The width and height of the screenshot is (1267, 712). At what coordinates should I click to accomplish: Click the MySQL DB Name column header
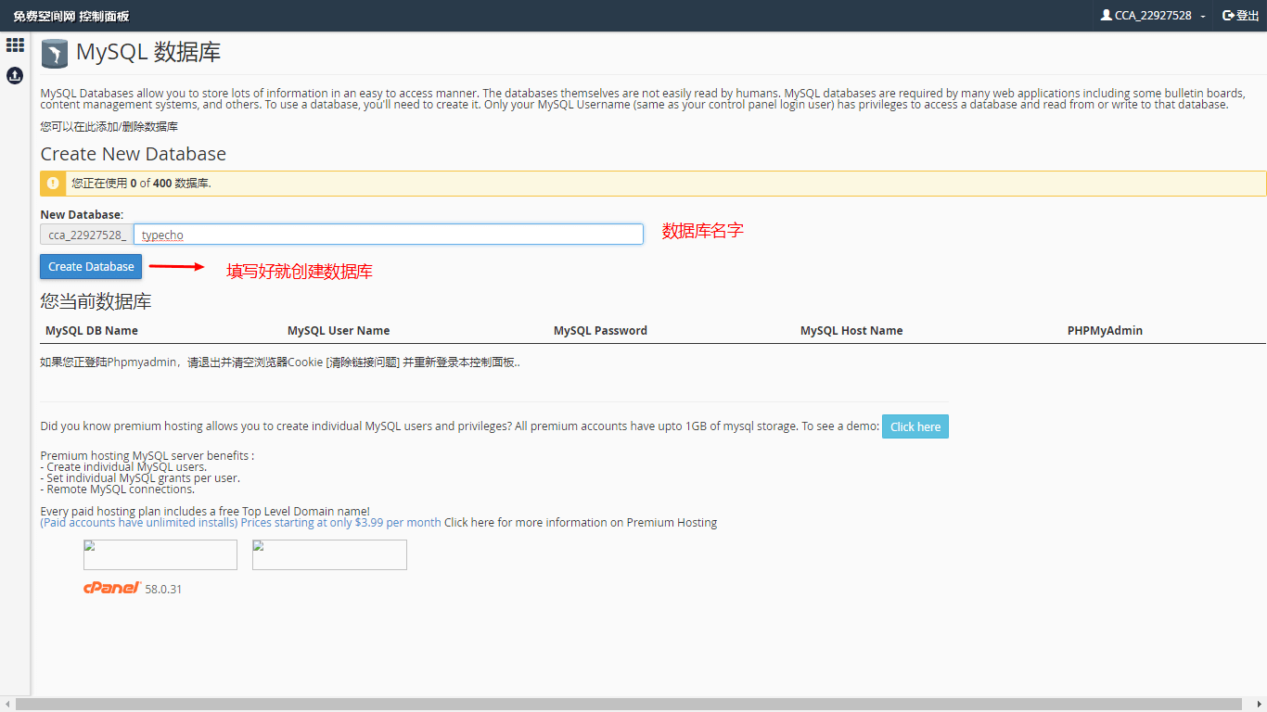click(92, 330)
